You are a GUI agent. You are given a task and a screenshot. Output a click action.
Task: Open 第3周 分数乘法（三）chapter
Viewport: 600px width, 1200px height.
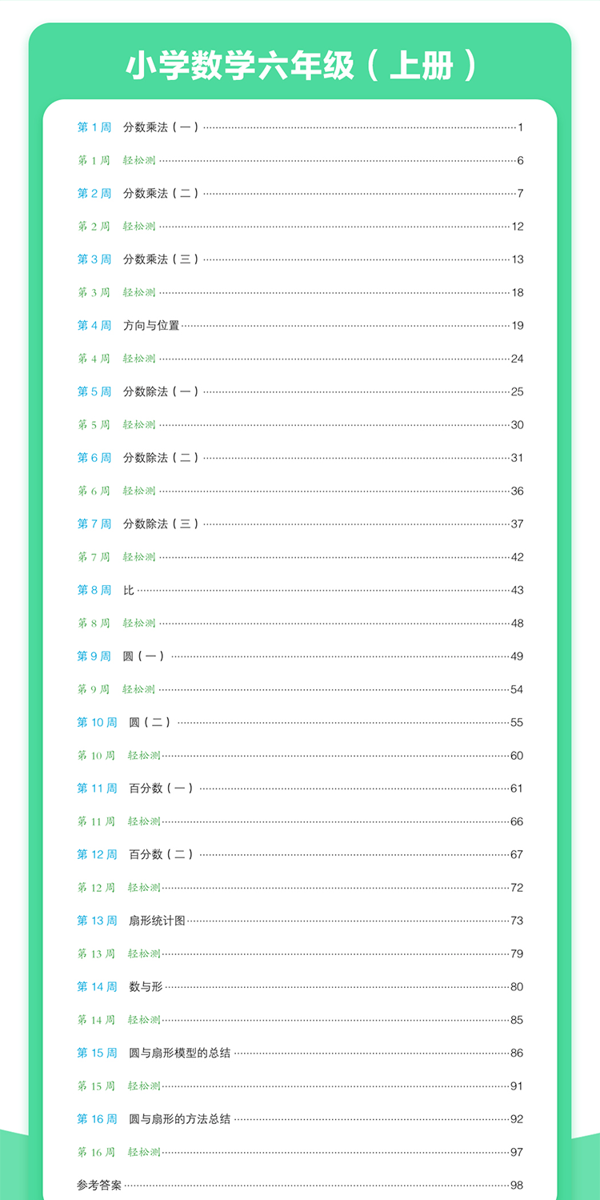tap(300, 259)
